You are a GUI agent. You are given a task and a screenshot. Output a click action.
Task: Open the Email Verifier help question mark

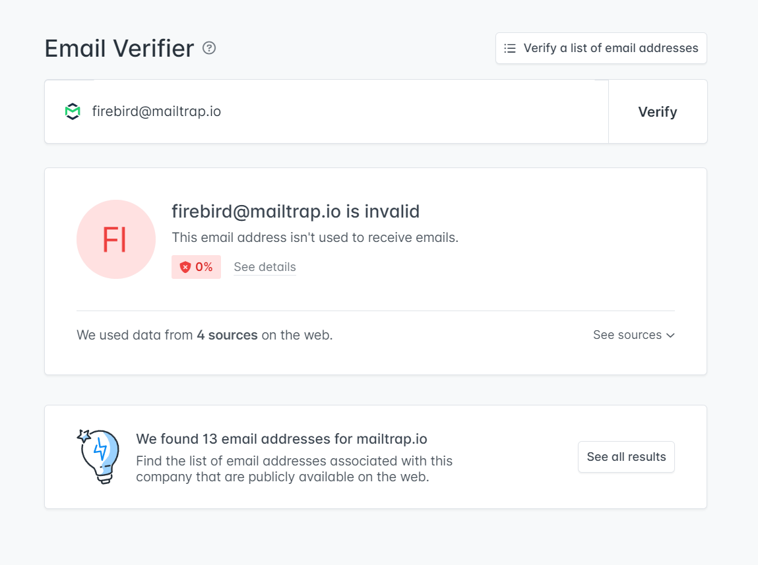[x=209, y=48]
